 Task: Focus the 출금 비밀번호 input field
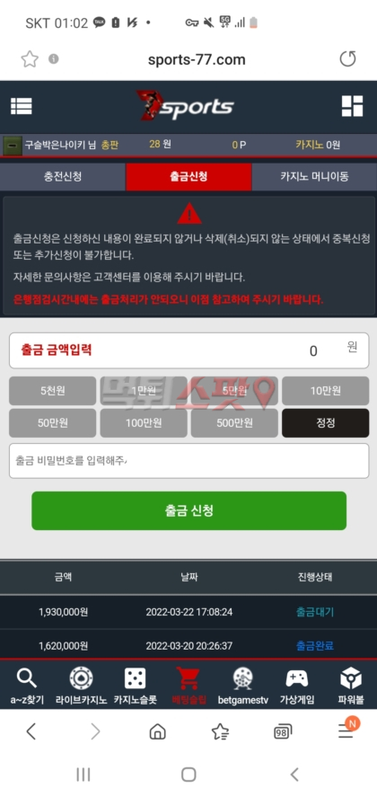(189, 461)
